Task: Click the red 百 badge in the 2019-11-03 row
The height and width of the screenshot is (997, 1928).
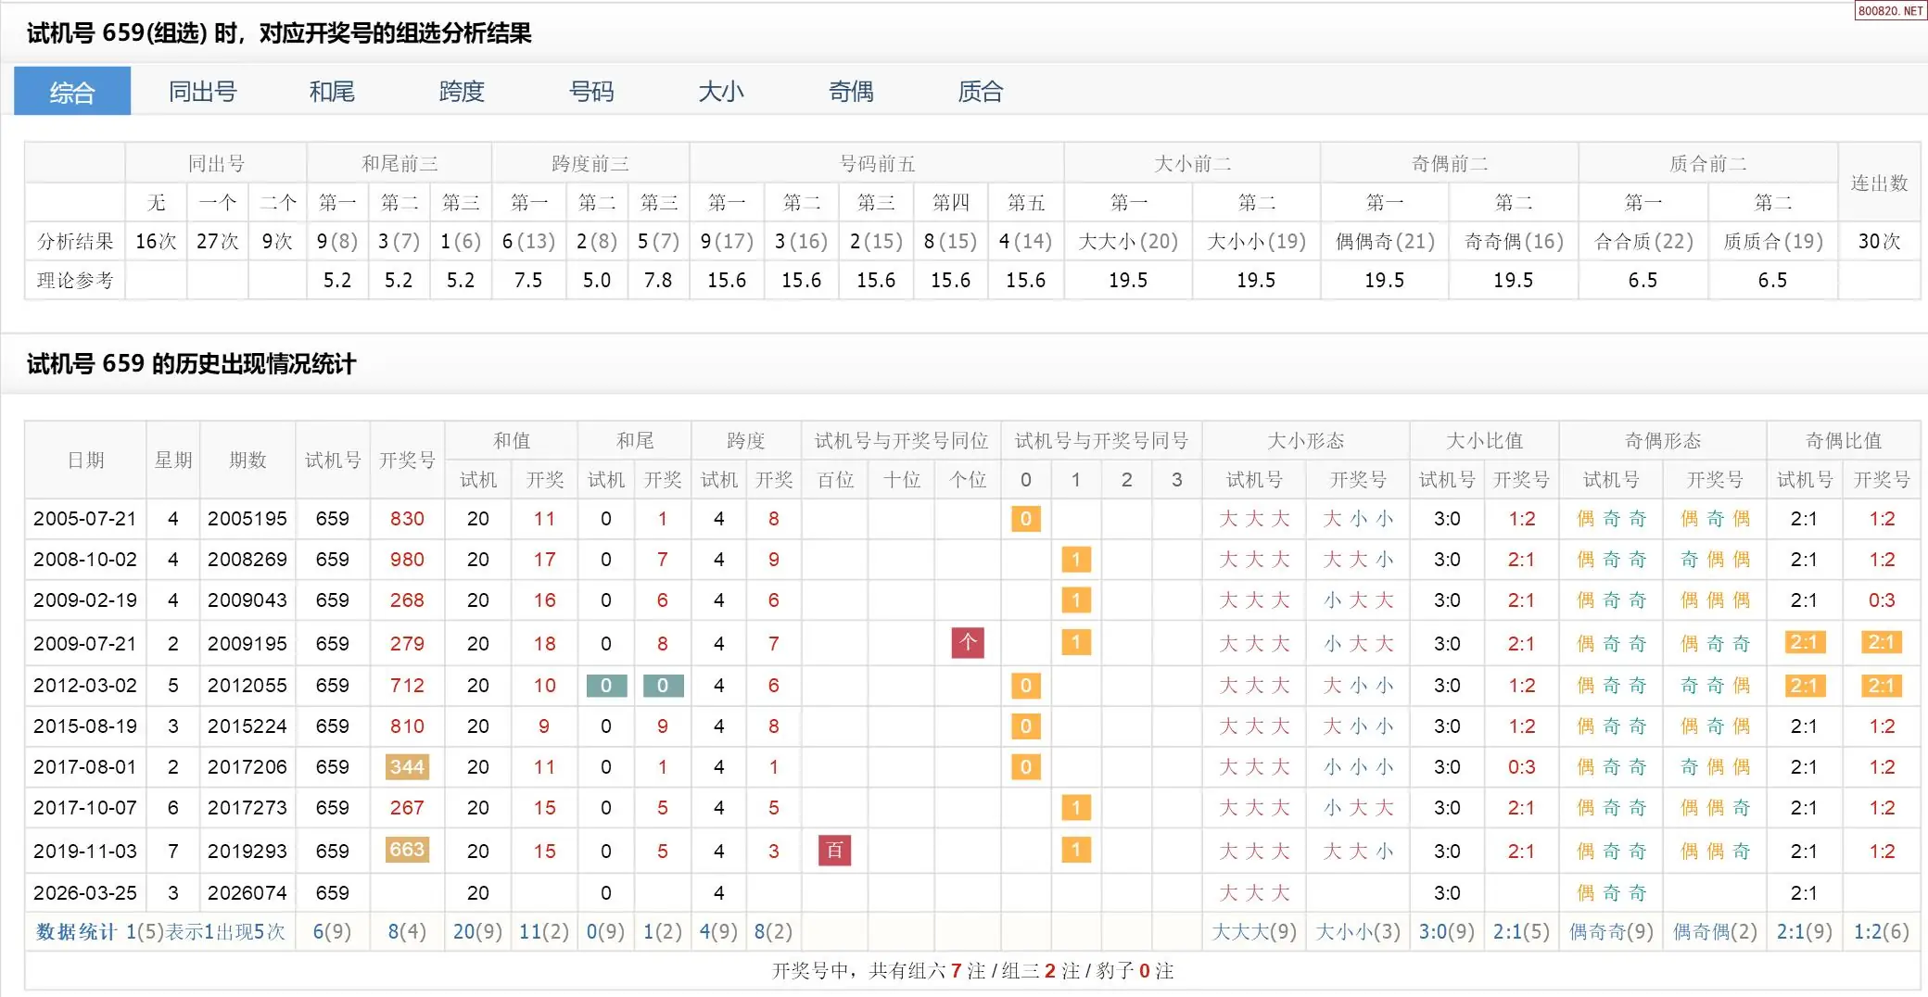Action: pos(834,851)
